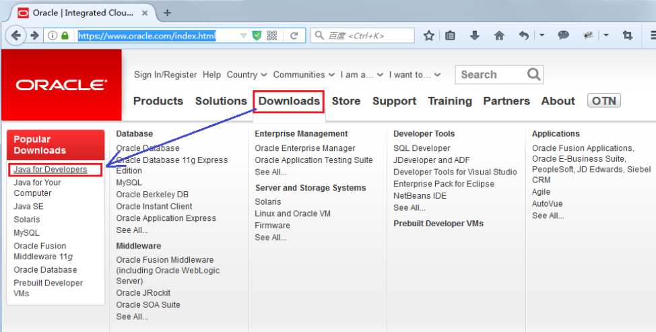Expand the I am a... dropdown

(362, 75)
